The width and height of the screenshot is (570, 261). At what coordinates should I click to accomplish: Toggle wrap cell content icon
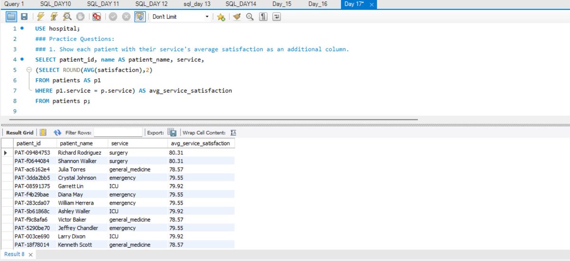(x=233, y=132)
